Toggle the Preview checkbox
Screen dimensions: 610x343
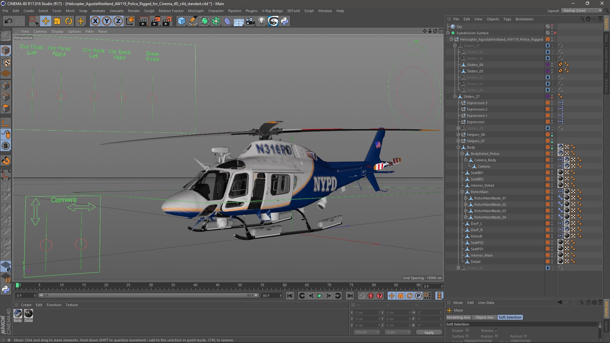point(497,331)
